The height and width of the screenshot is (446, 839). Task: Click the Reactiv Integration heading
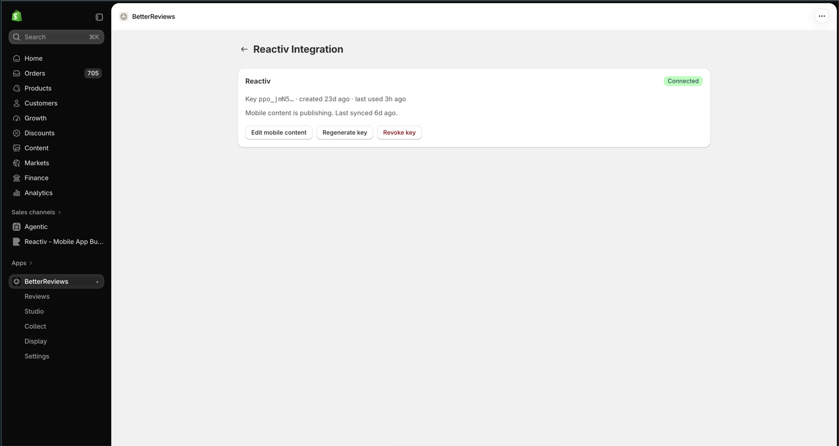click(x=298, y=49)
